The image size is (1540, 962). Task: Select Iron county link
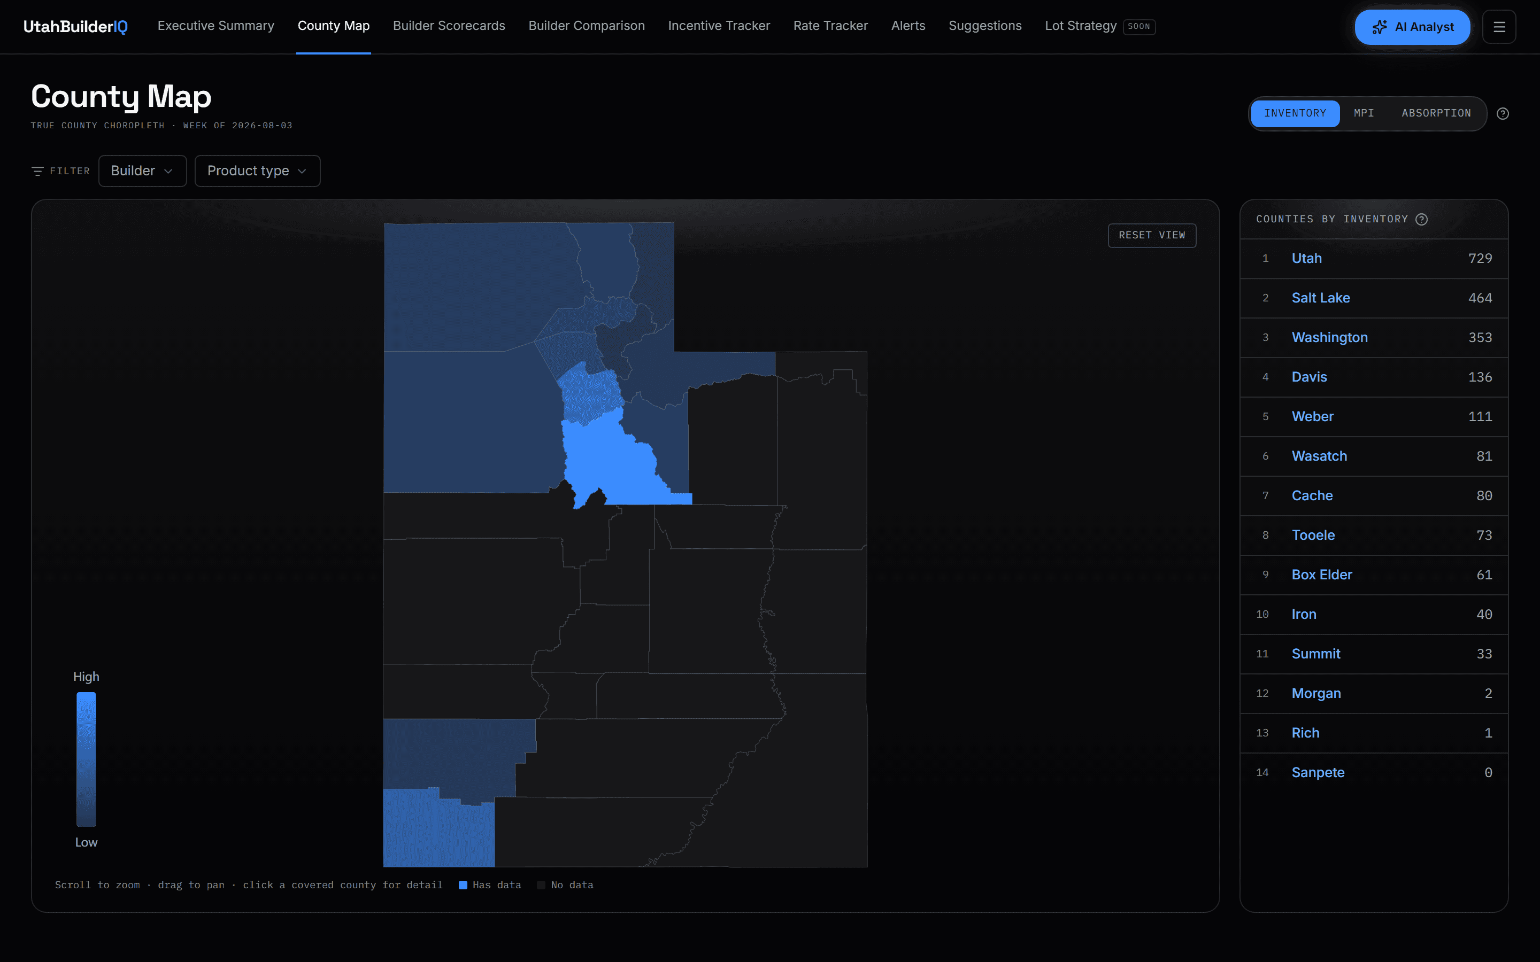click(x=1303, y=614)
